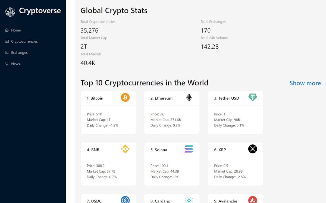
Task: Click the Cryptoverse logo icon
Action: tap(10, 12)
